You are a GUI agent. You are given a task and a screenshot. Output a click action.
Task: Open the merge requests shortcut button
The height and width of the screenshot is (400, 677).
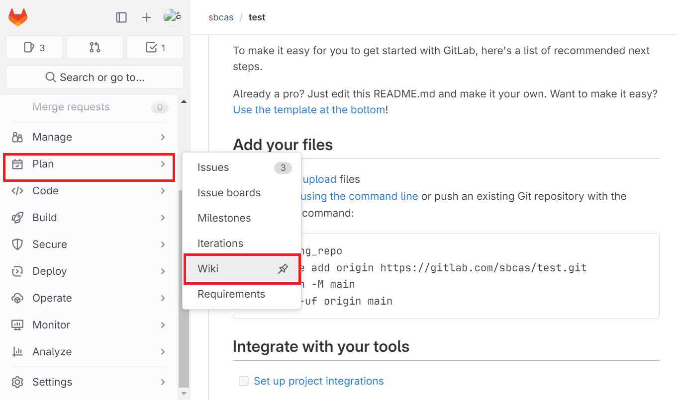(95, 48)
